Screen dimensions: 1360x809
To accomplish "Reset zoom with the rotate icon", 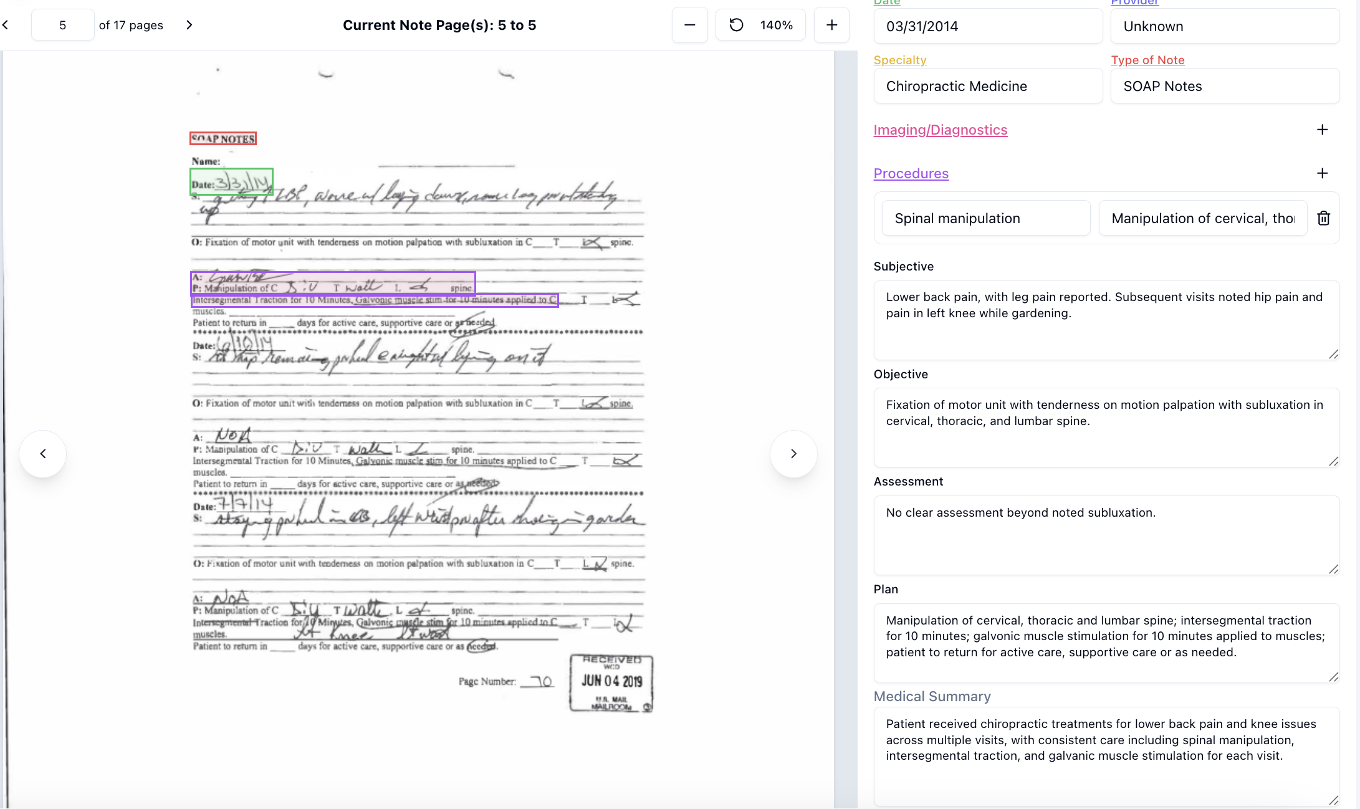I will [x=736, y=25].
